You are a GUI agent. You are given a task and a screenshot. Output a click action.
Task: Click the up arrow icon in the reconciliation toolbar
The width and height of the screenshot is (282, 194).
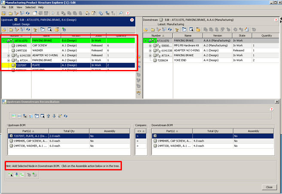pos(48,116)
